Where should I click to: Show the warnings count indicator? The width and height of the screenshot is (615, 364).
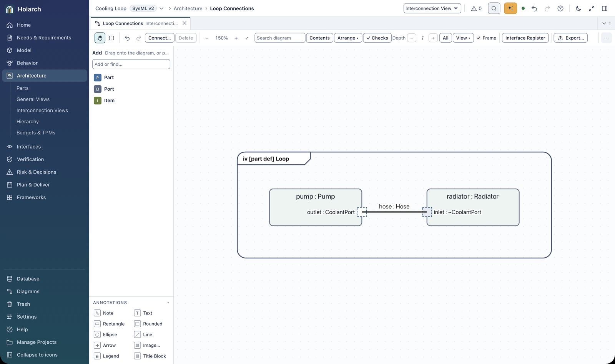476,8
